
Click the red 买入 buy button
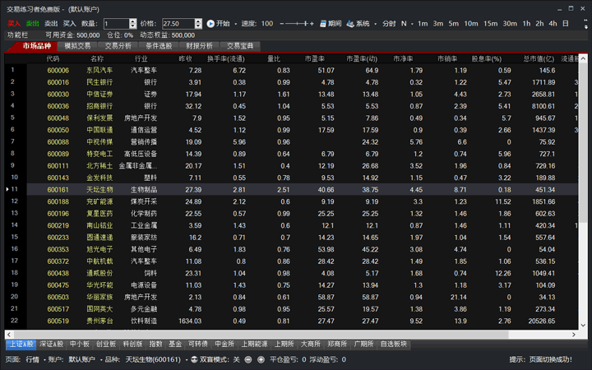14,23
